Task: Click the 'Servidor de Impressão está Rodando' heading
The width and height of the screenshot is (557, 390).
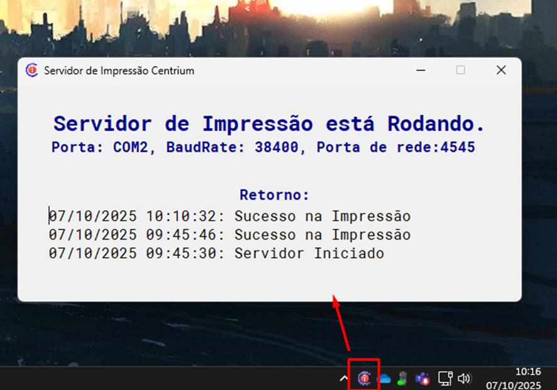Action: (x=269, y=123)
